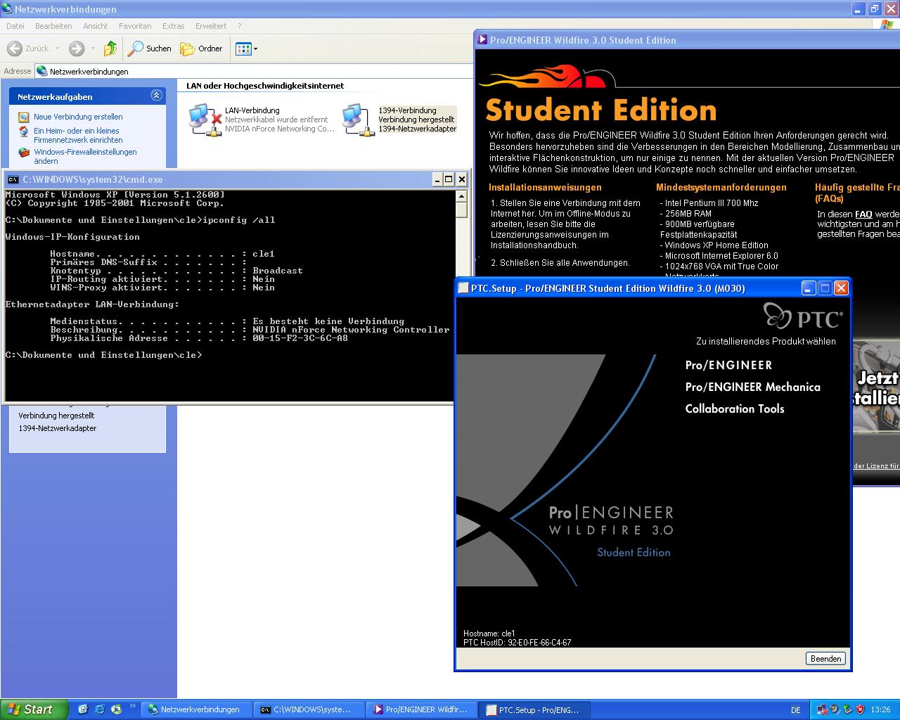This screenshot has height=720, width=900.
Task: Select the LAN-Verbindung network icon
Action: point(205,120)
